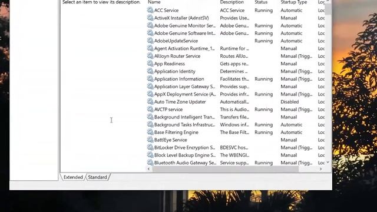Select the AdobeUpdateService row name

pos(176,41)
